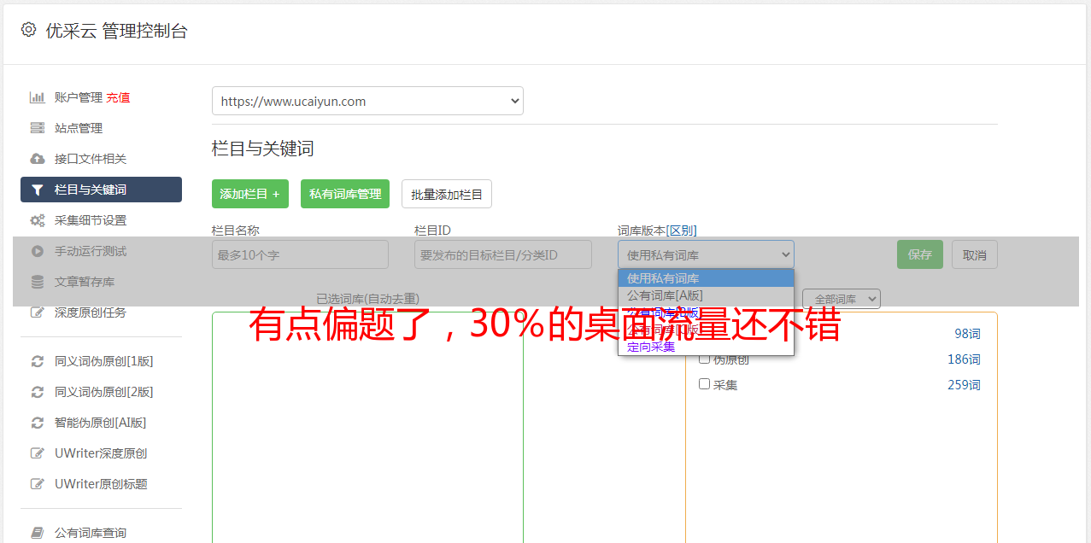The image size is (1091, 543).
Task: Choose 定向采集 in the dropdown list
Action: [706, 347]
